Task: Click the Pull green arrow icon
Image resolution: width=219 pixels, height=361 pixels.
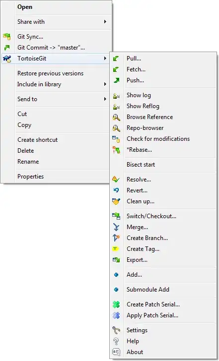Action: click(x=116, y=59)
